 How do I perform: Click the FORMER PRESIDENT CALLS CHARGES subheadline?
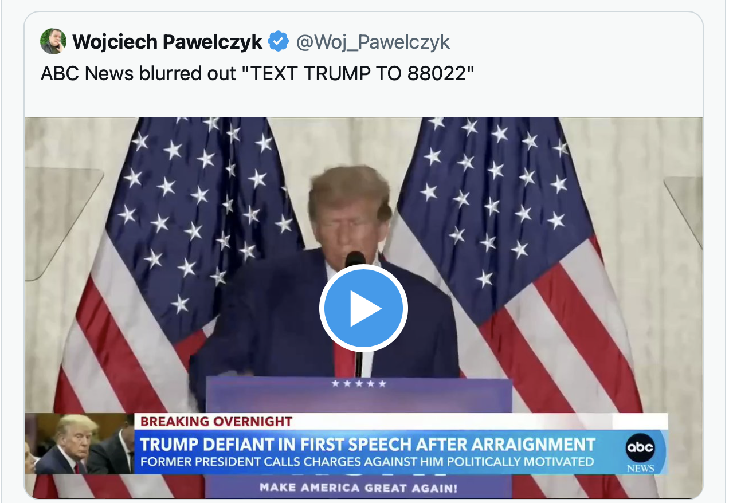(x=367, y=461)
